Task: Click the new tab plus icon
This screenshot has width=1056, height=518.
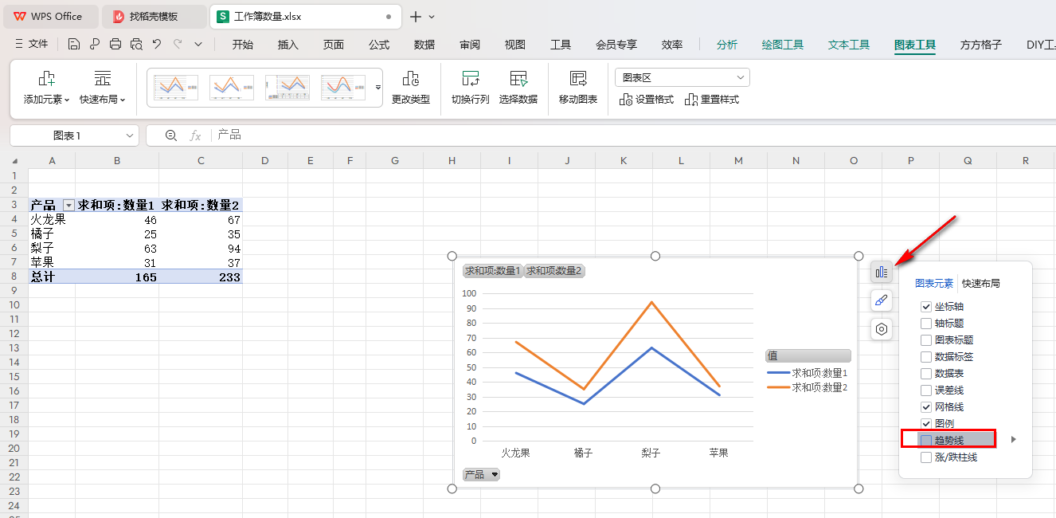Action: coord(415,16)
